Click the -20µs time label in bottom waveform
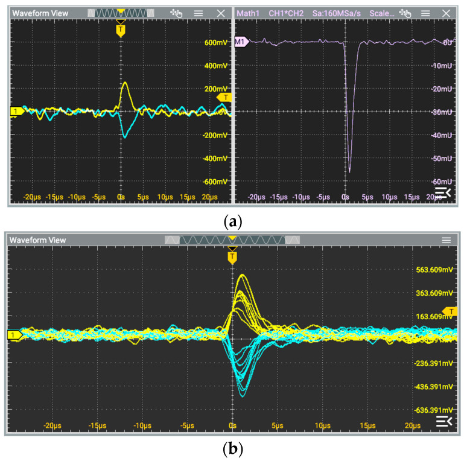 tap(52, 425)
